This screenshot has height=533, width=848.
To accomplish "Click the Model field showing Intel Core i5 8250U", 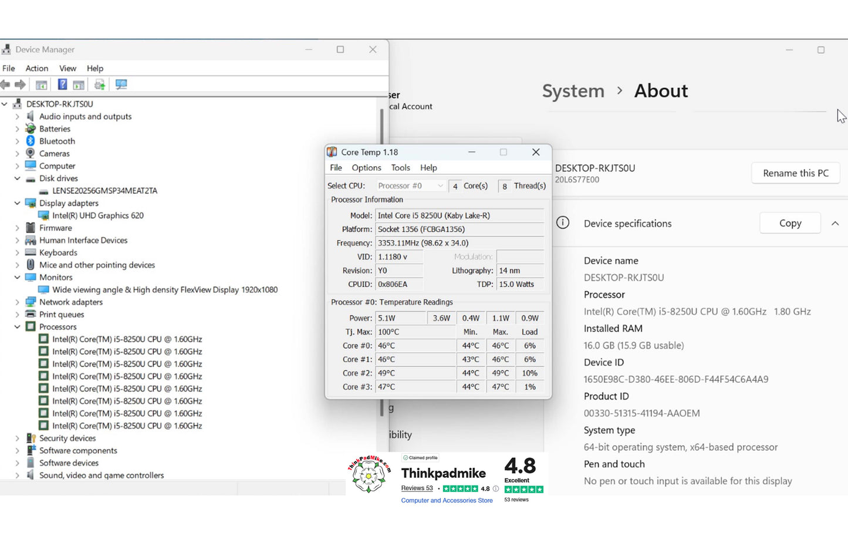I will (x=460, y=215).
